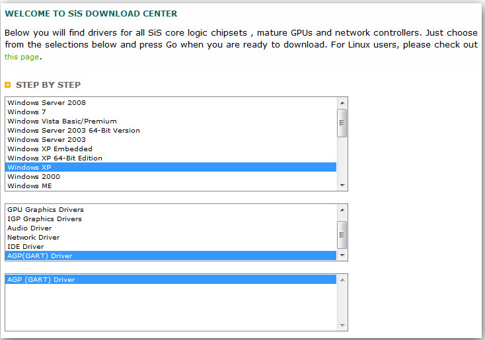
Task: Select Windows XP Embedded
Action: point(170,149)
